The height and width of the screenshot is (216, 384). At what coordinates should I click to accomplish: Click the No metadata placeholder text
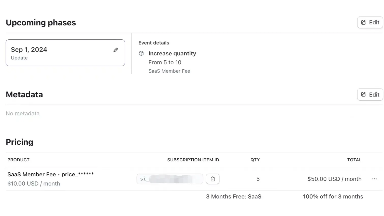pos(23,113)
